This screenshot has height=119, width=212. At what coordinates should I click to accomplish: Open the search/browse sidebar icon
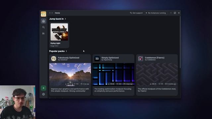(43, 27)
